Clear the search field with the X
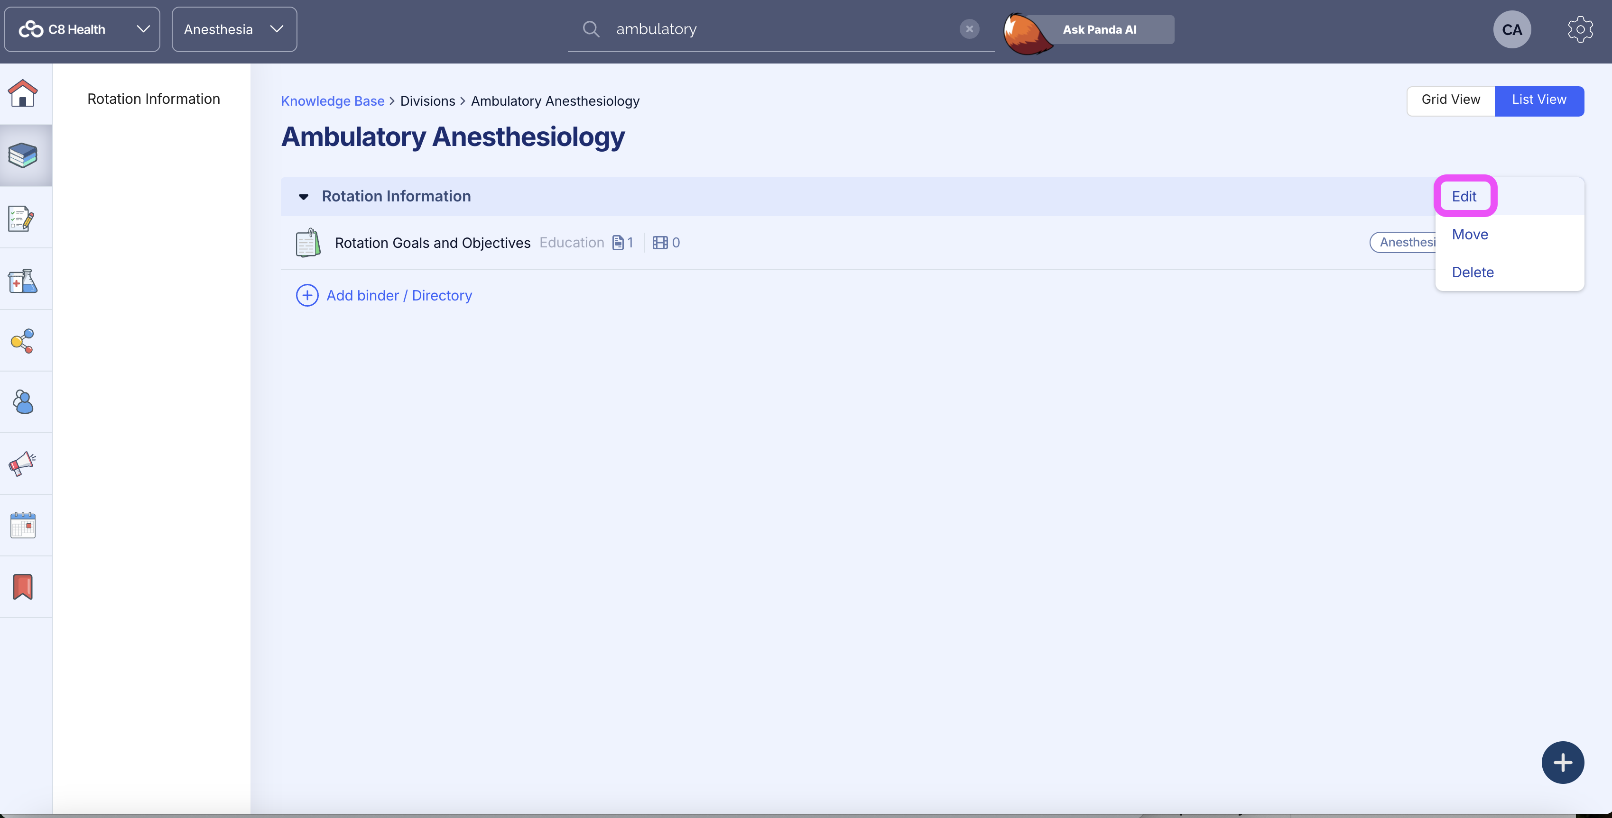Viewport: 1612px width, 818px height. (969, 29)
